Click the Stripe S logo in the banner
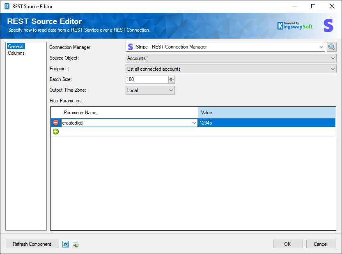The height and width of the screenshot is (254, 342). [328, 25]
